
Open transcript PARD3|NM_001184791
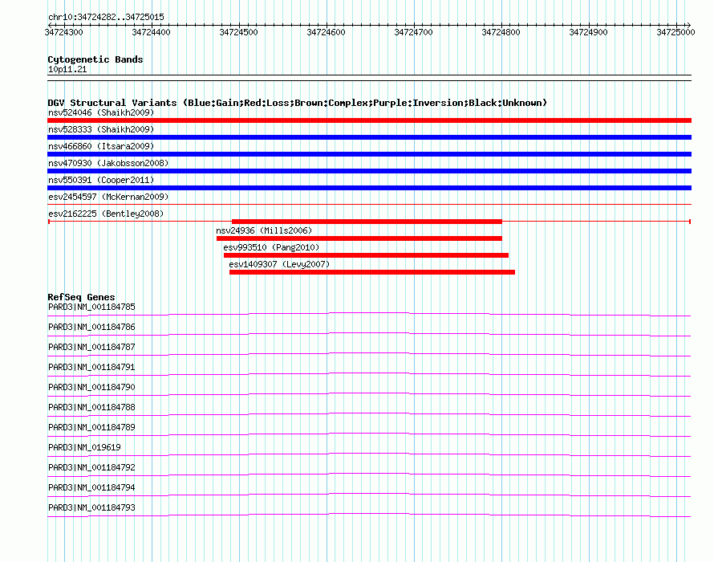pyautogui.click(x=91, y=368)
